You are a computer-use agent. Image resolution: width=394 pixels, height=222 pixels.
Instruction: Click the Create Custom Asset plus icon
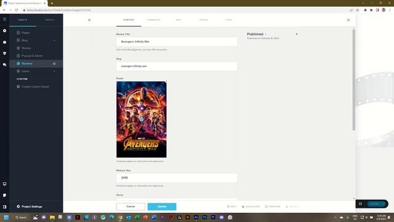tap(18, 86)
